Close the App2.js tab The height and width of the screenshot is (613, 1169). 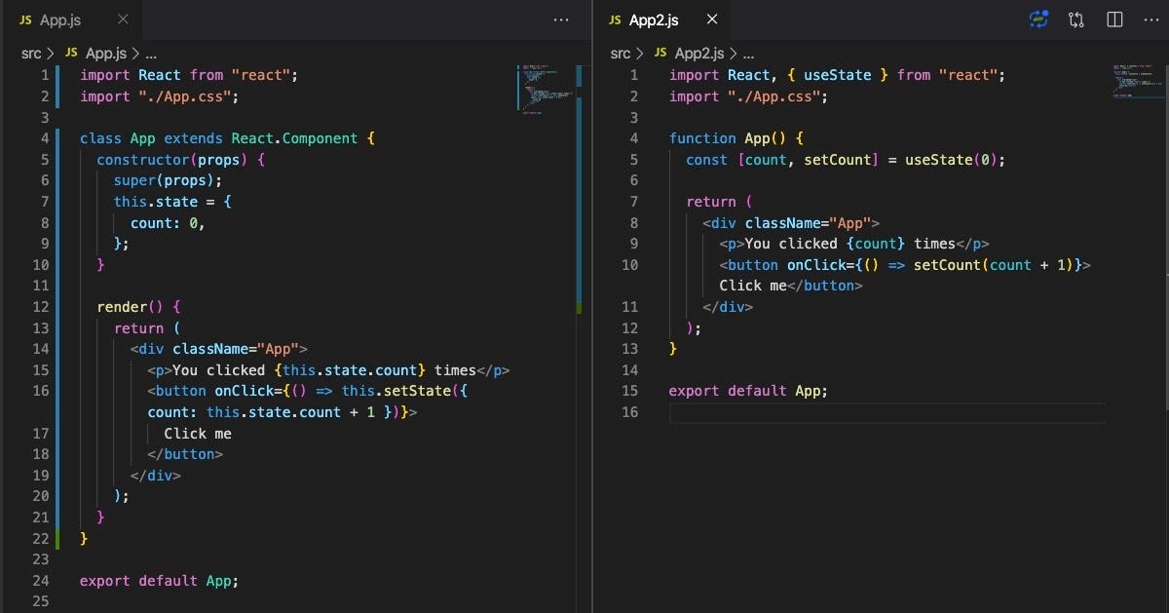(x=711, y=19)
